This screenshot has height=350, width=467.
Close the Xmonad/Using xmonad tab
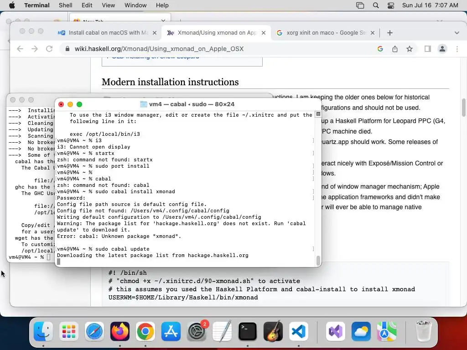[264, 33]
